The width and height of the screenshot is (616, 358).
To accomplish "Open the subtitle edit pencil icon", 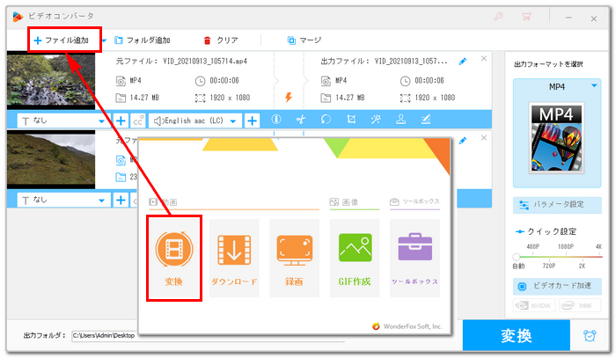I will 426,120.
